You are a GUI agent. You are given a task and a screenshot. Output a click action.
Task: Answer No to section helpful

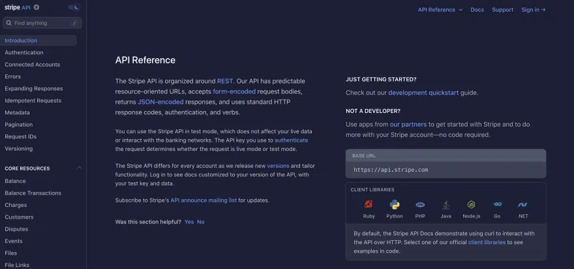pos(201,222)
